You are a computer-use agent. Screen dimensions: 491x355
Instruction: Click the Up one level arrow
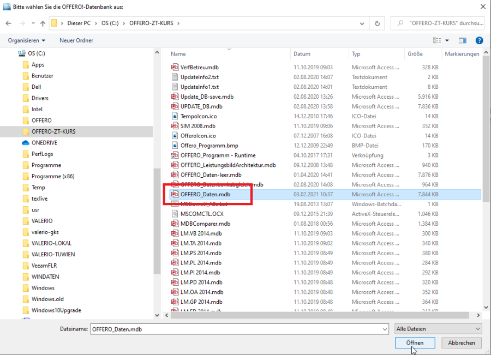[43, 23]
